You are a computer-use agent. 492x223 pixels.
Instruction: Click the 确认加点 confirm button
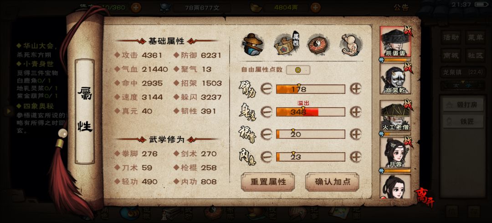332,182
